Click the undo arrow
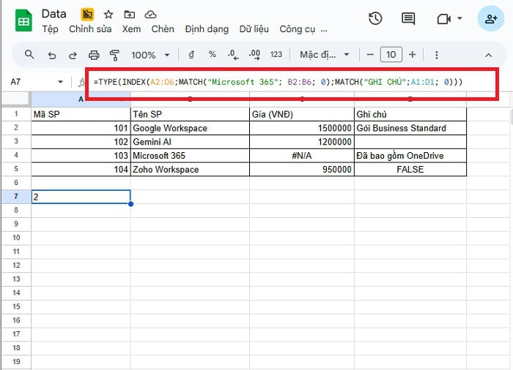 (x=51, y=55)
